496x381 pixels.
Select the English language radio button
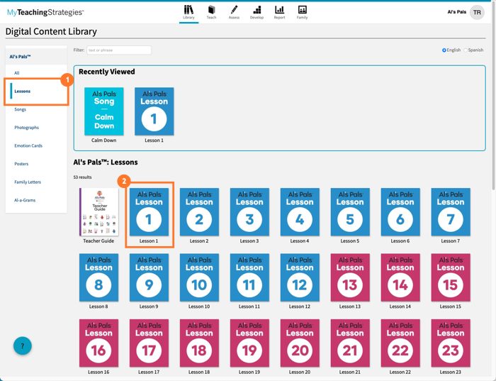coord(444,50)
